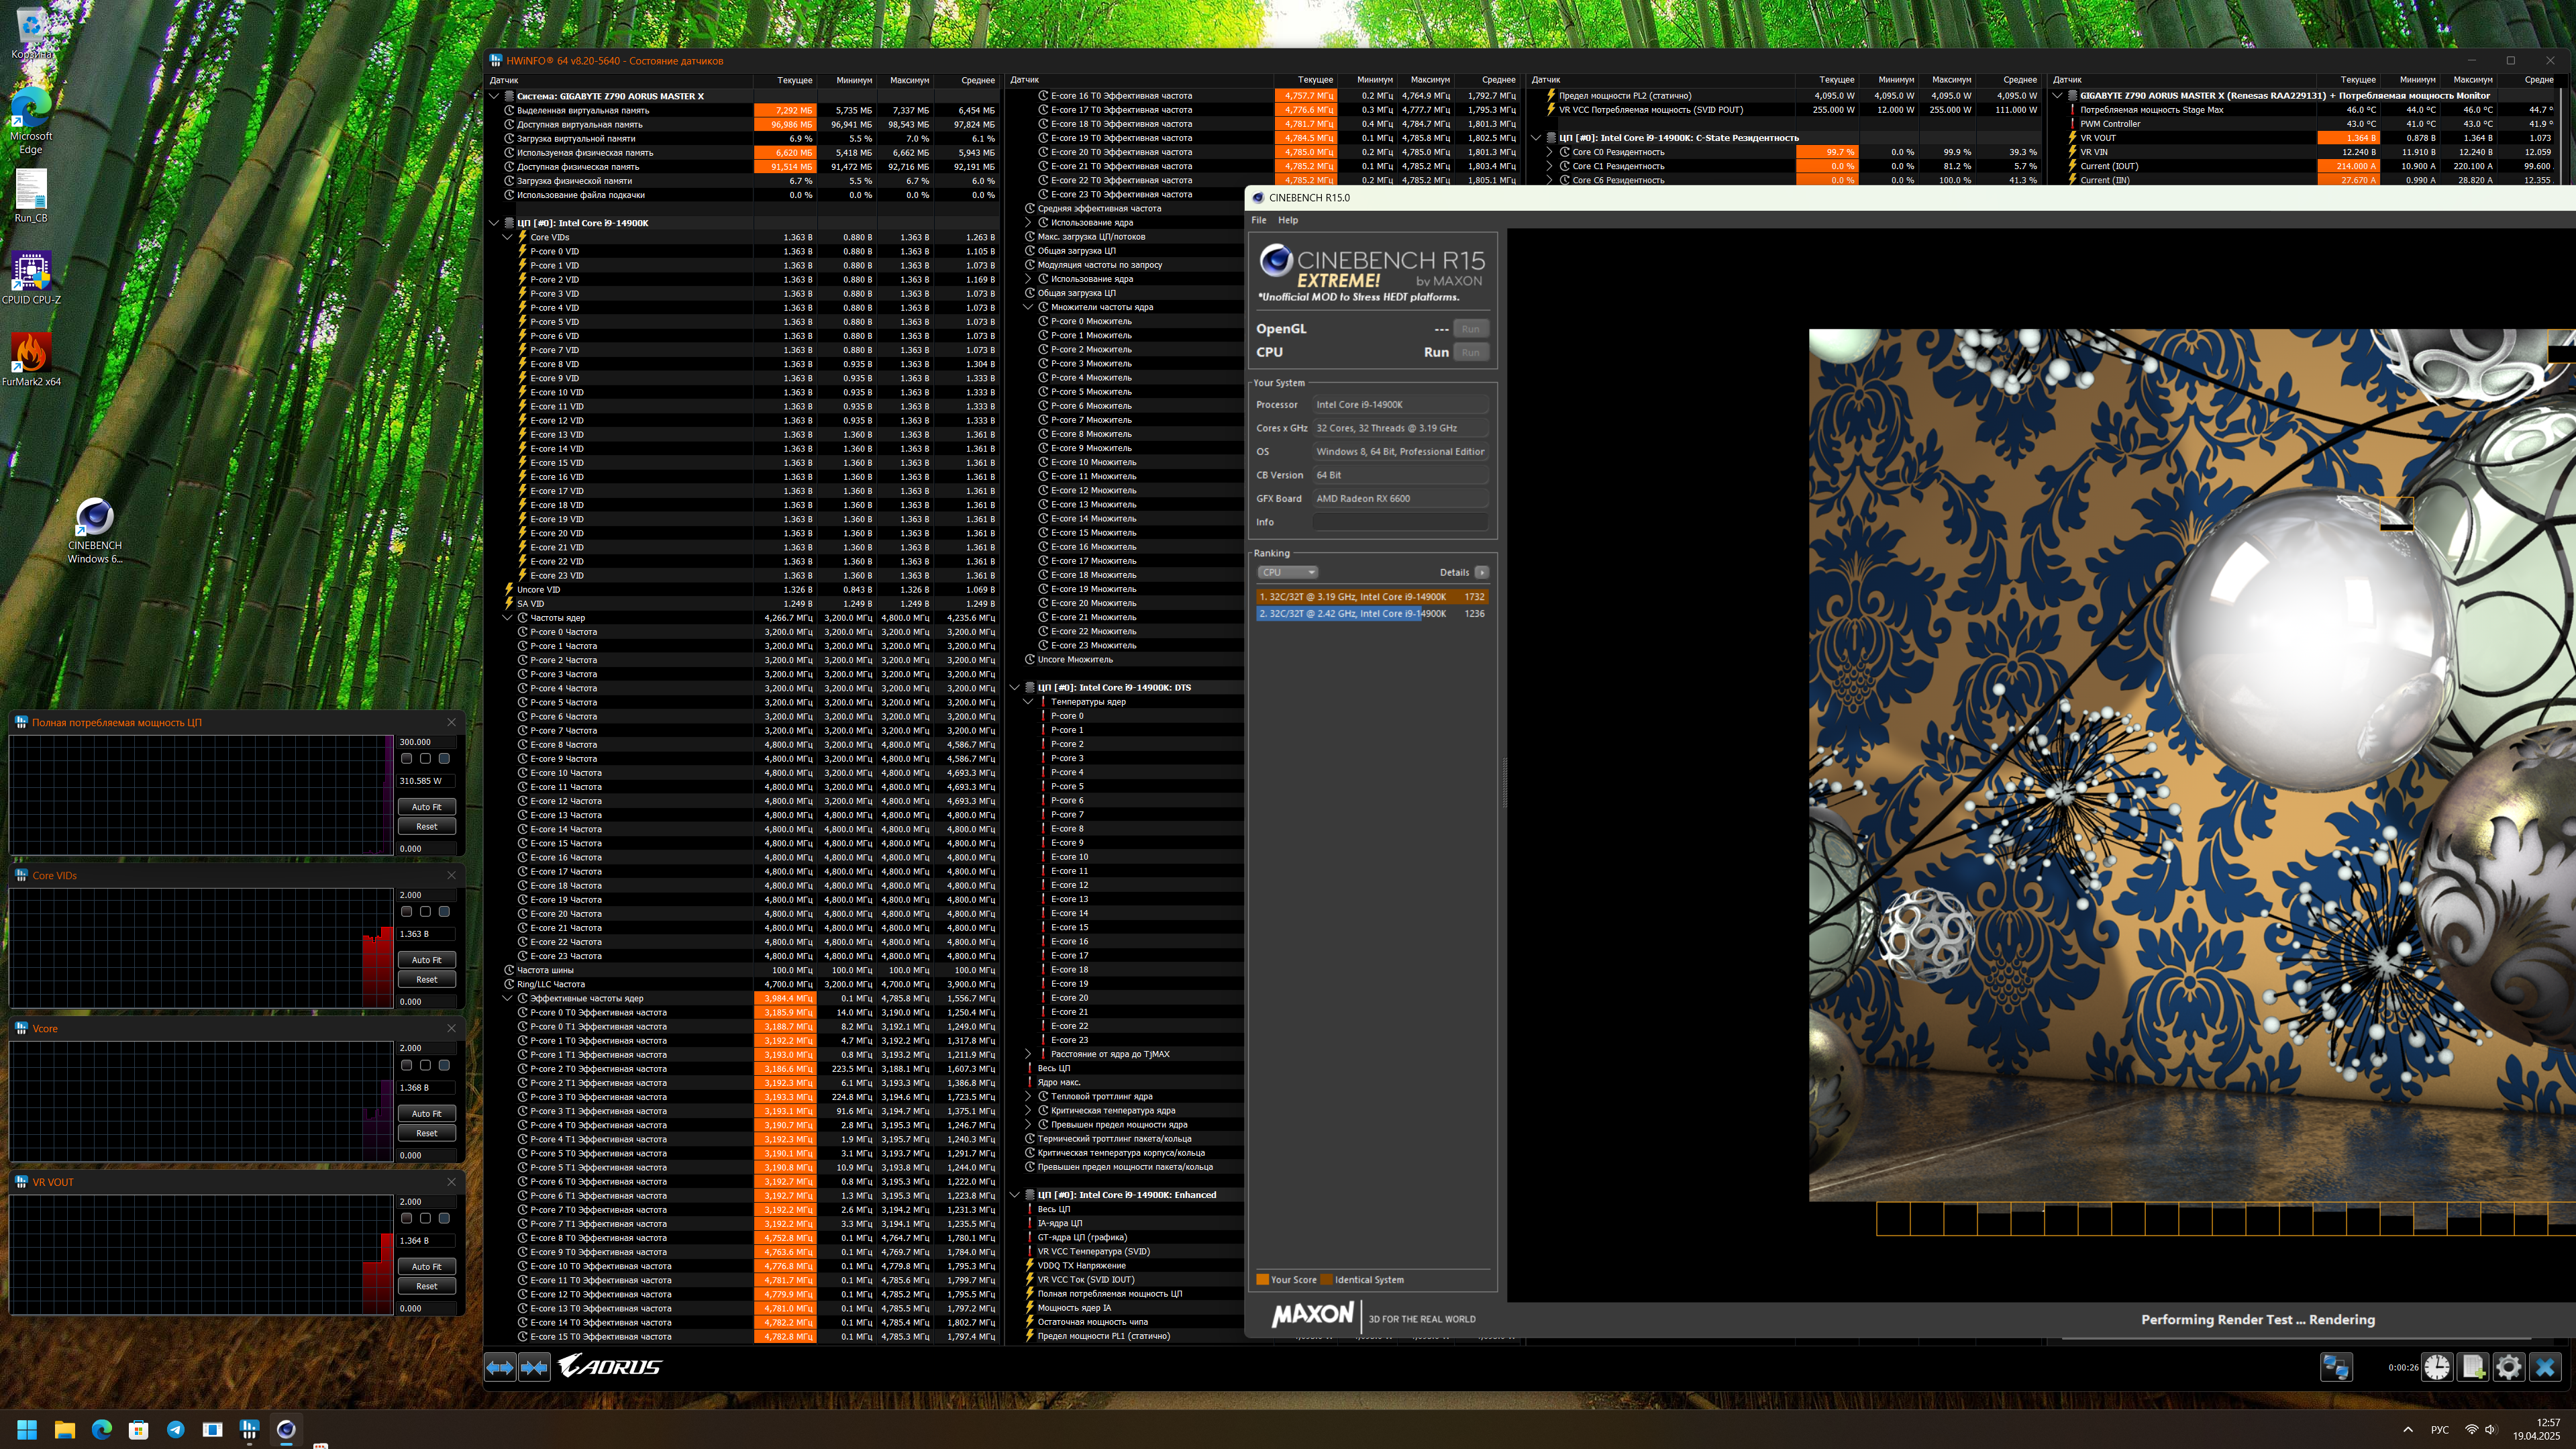Viewport: 2576px width, 1449px height.
Task: Open HWiNFO sensor settings gear icon
Action: coord(2509,1367)
